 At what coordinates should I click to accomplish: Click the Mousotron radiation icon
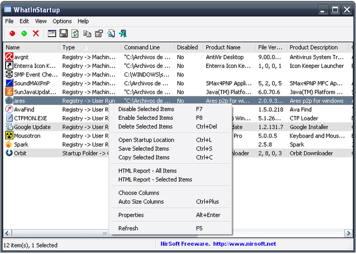click(x=9, y=135)
